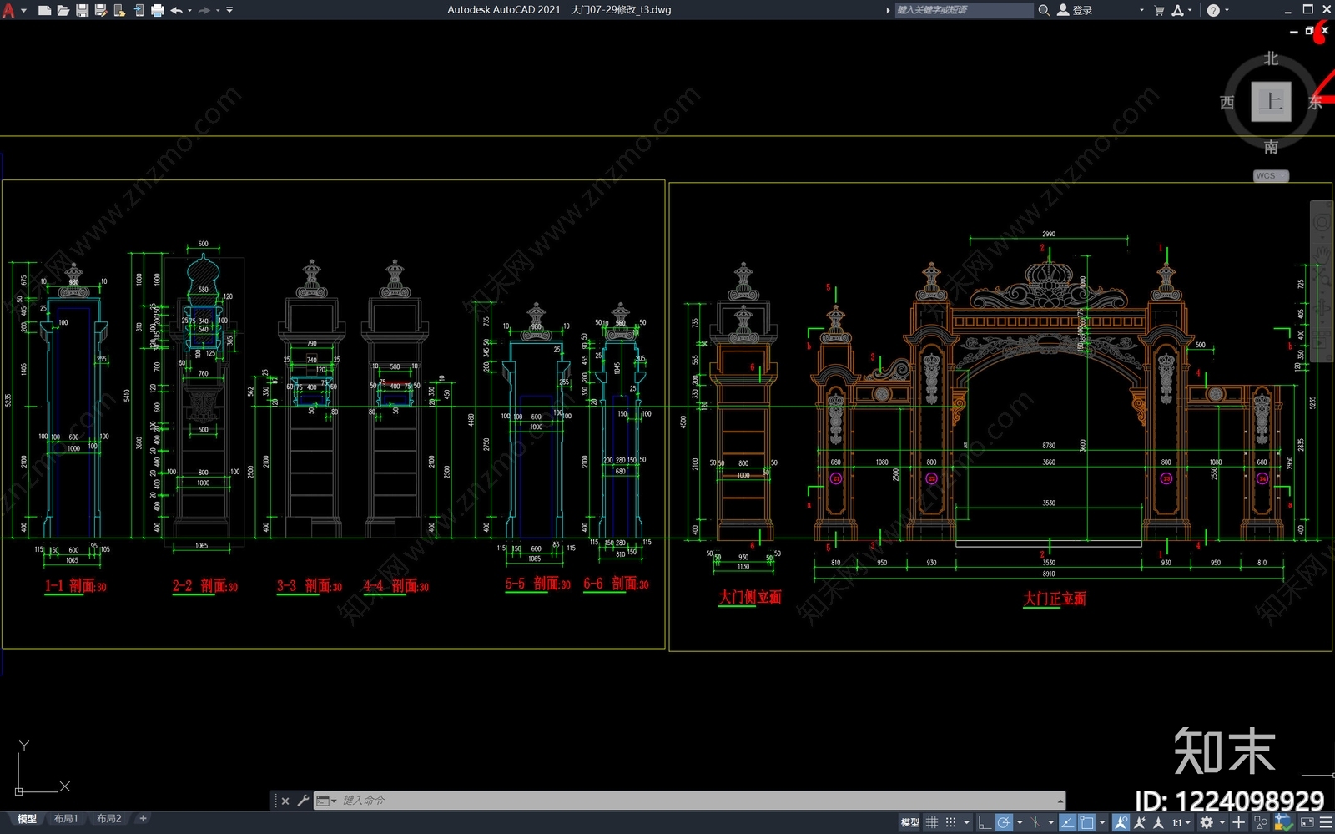Image resolution: width=1335 pixels, height=834 pixels.
Task: Open Object Snap settings dropdown
Action: coord(1102,822)
